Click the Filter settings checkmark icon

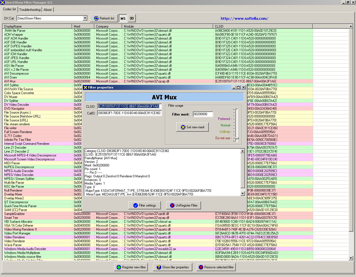coord(136,205)
